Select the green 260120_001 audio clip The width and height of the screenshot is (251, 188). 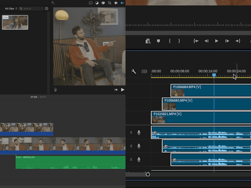pyautogui.click(x=70, y=162)
